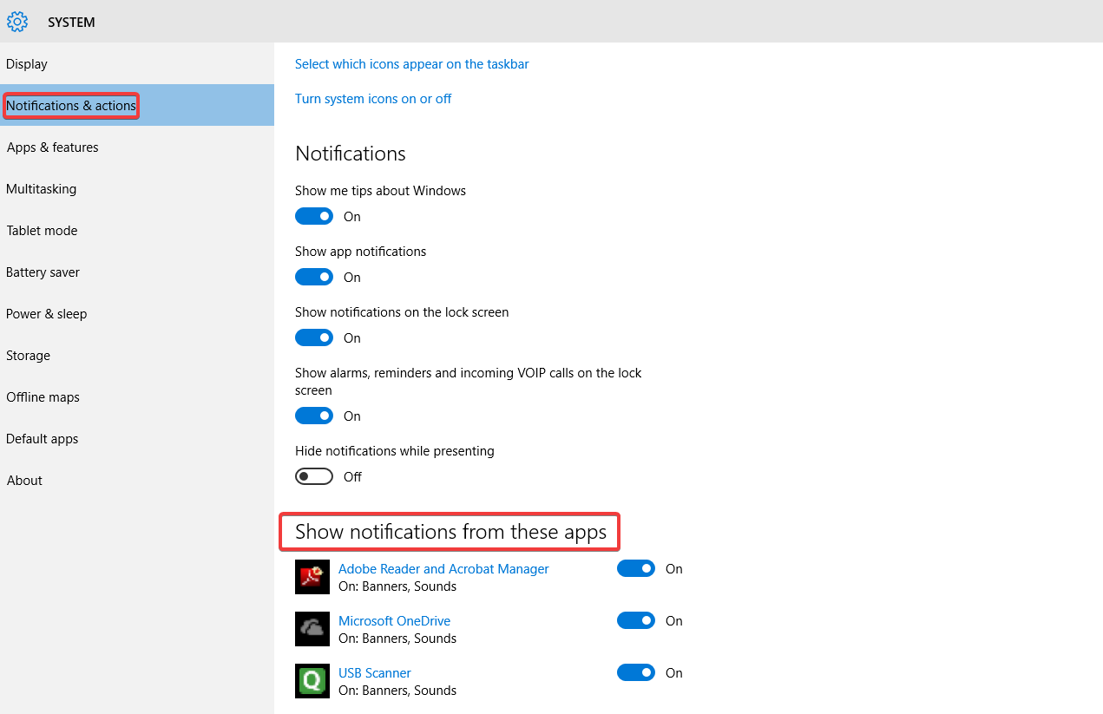Open Adobe Reader and Acrobat Manager settings
The image size is (1103, 714).
tap(443, 568)
